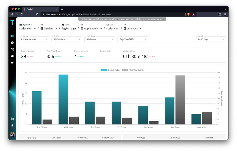237x151 pixels.
Task: Open the user avatar profile
Action: [12, 134]
